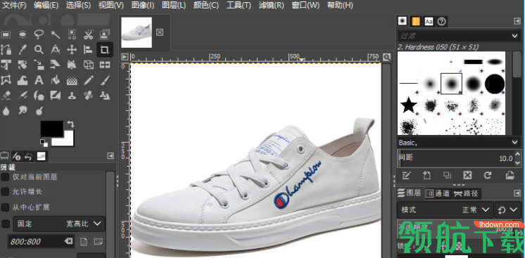Switch to the 路径 tab
The height and width of the screenshot is (258, 525).
click(467, 193)
